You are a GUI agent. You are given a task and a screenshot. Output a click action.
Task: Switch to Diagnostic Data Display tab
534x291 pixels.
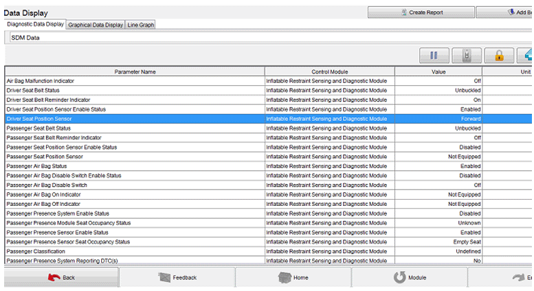[35, 24]
